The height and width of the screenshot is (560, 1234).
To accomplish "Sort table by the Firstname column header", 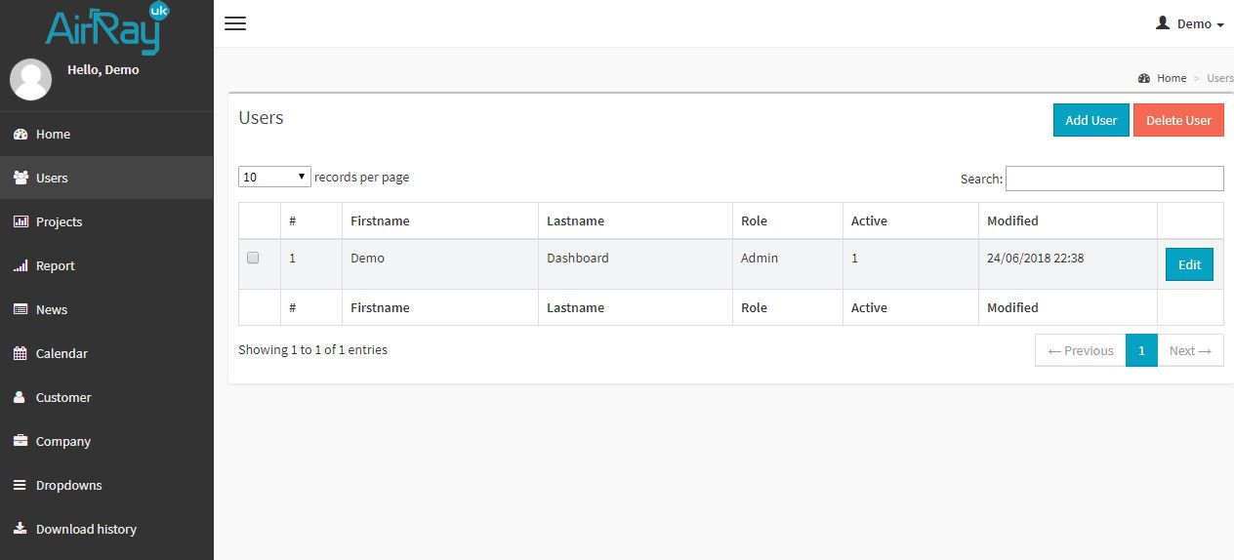I will click(380, 220).
